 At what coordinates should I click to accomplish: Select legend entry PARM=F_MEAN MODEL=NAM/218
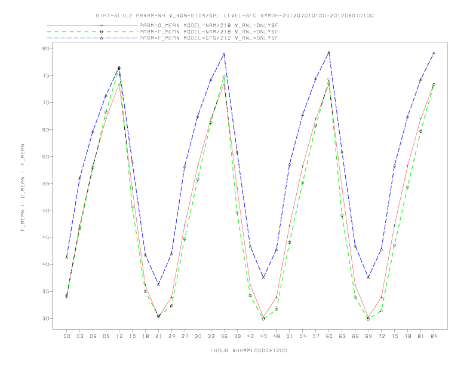pos(209,32)
